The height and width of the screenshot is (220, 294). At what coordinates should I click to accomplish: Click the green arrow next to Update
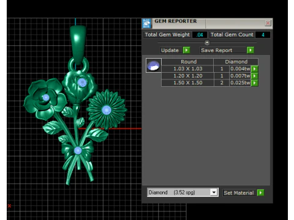pos(186,50)
